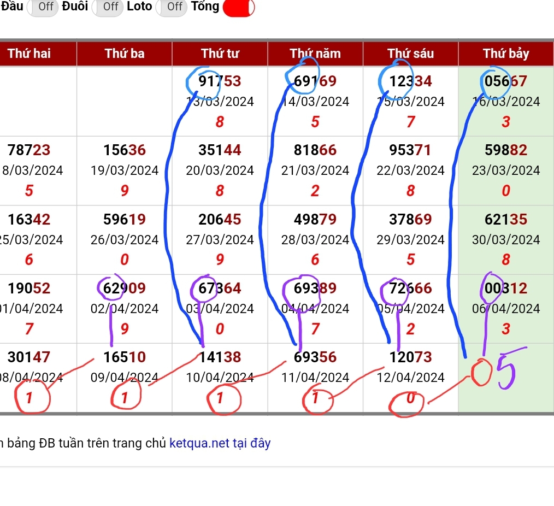Select result 05667 in the Saturday column
The width and height of the screenshot is (554, 506).
[x=506, y=81]
